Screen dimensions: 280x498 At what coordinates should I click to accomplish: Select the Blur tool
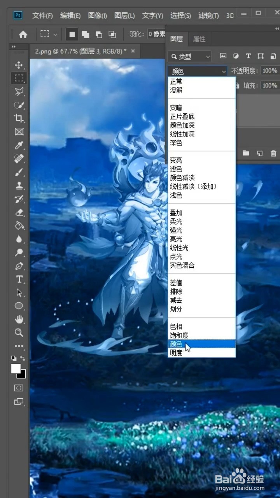(x=19, y=239)
